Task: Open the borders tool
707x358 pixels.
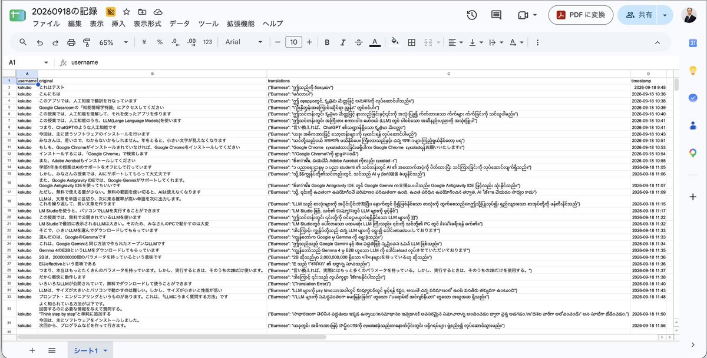Action: 412,42
